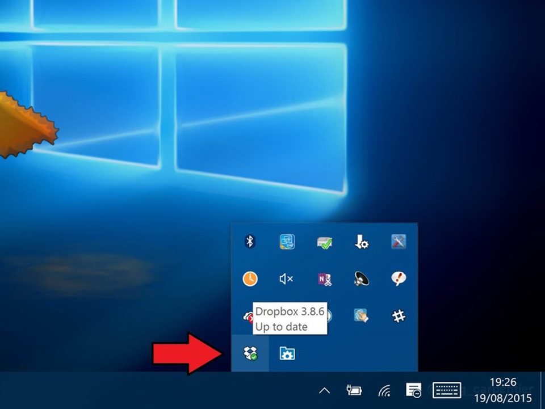Viewport: 545px width, 409px height.
Task: Click the Windows Update download icon
Action: click(x=360, y=241)
